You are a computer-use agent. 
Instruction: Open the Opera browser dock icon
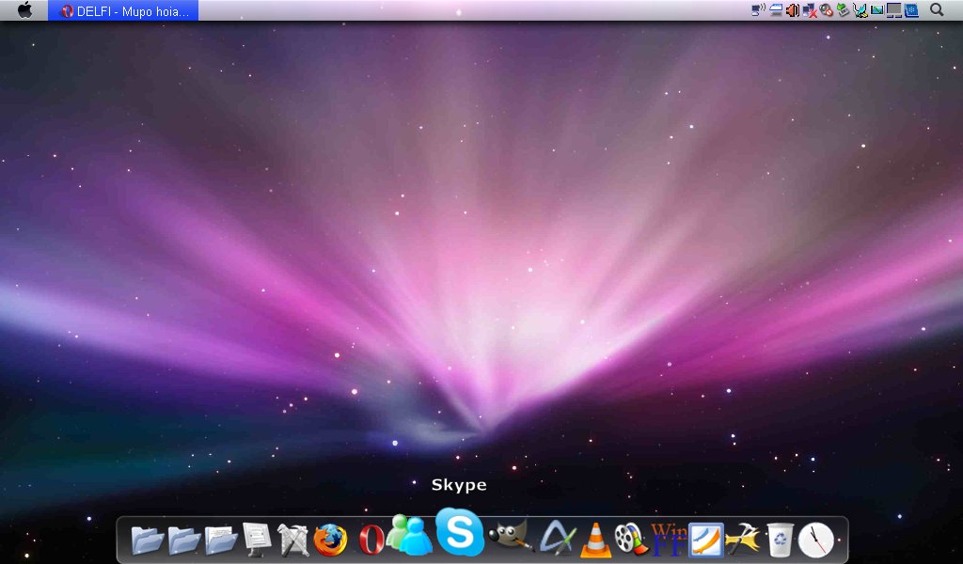tap(371, 540)
